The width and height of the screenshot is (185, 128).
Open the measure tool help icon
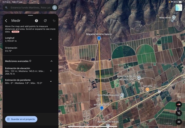point(36,21)
